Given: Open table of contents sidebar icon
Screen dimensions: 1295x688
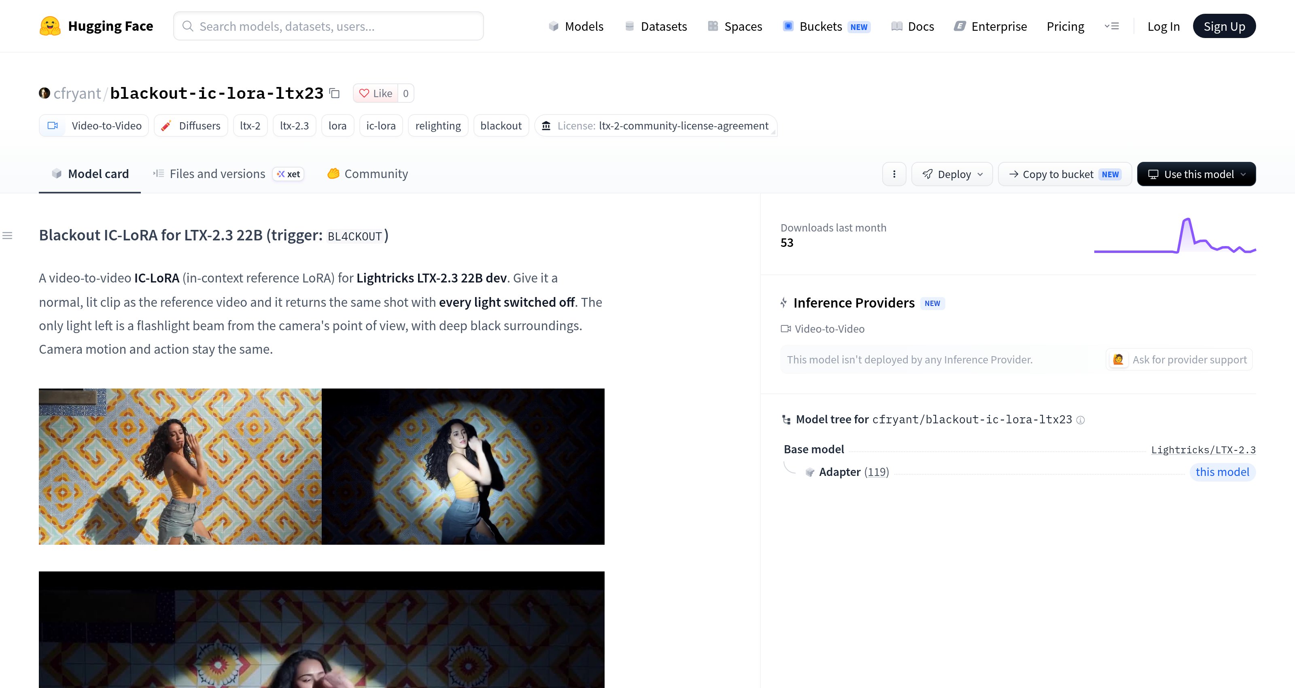Looking at the screenshot, I should pyautogui.click(x=8, y=236).
